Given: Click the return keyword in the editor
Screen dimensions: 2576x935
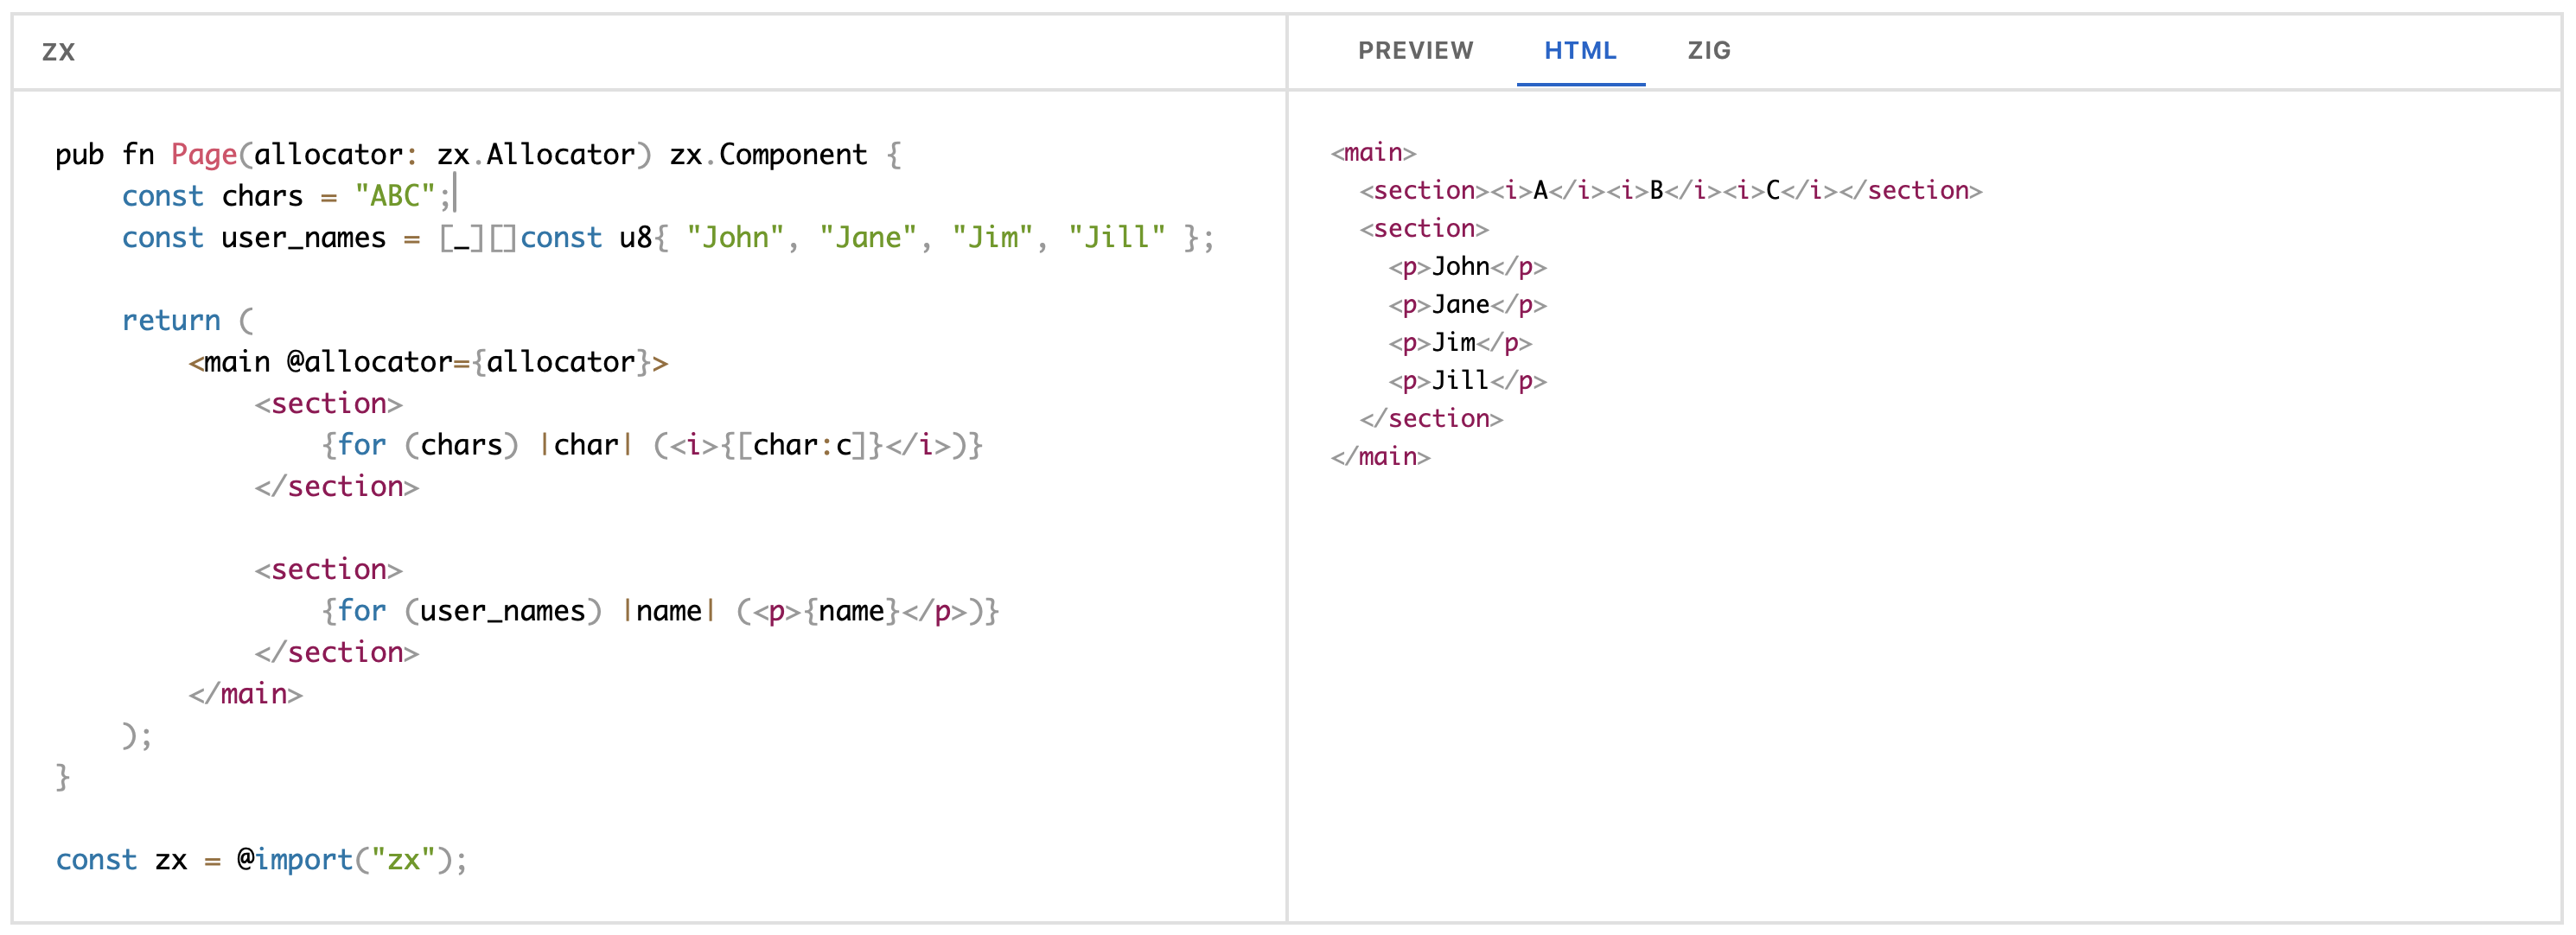Looking at the screenshot, I should (171, 321).
